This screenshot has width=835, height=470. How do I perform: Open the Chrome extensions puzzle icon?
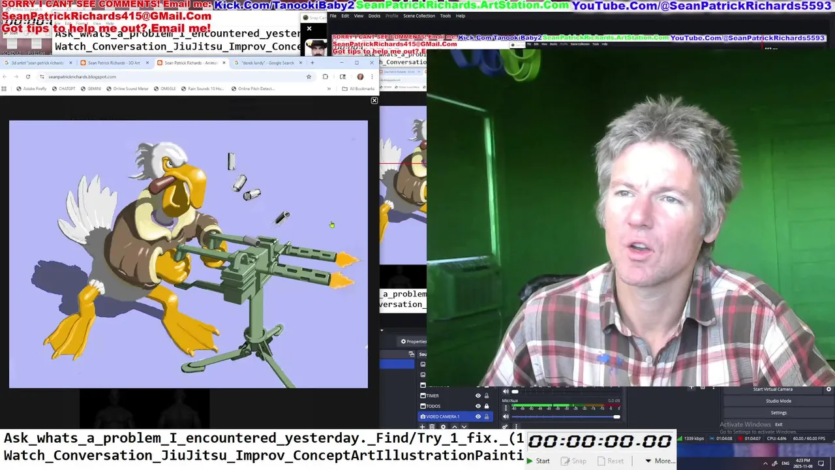pyautogui.click(x=326, y=76)
